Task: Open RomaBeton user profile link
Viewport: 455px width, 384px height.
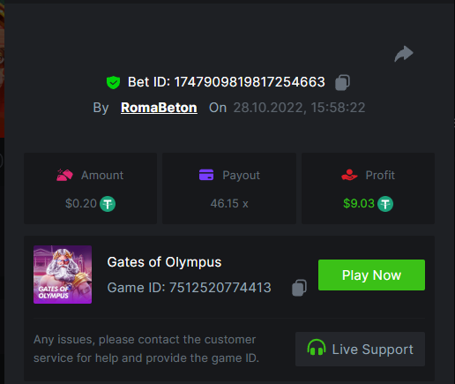Action: 159,108
